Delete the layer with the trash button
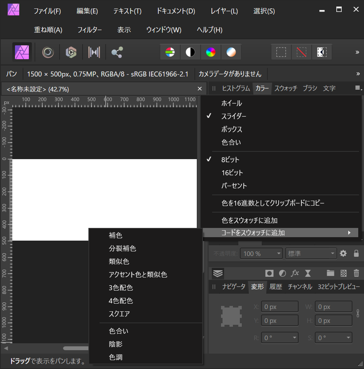The image size is (364, 369). tap(356, 273)
